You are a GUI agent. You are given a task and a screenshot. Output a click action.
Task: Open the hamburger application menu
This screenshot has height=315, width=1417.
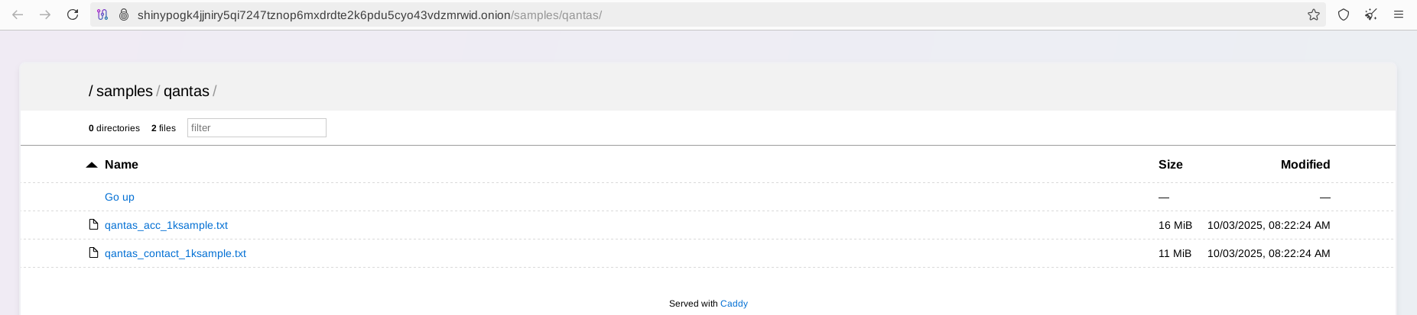(1399, 14)
